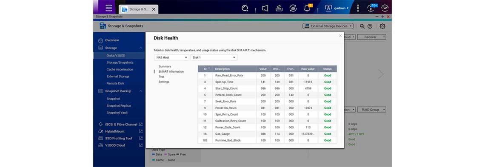Close the Storage & Snapshots taskbar tab
Viewport: 485px width, 167px height.
pos(154,9)
